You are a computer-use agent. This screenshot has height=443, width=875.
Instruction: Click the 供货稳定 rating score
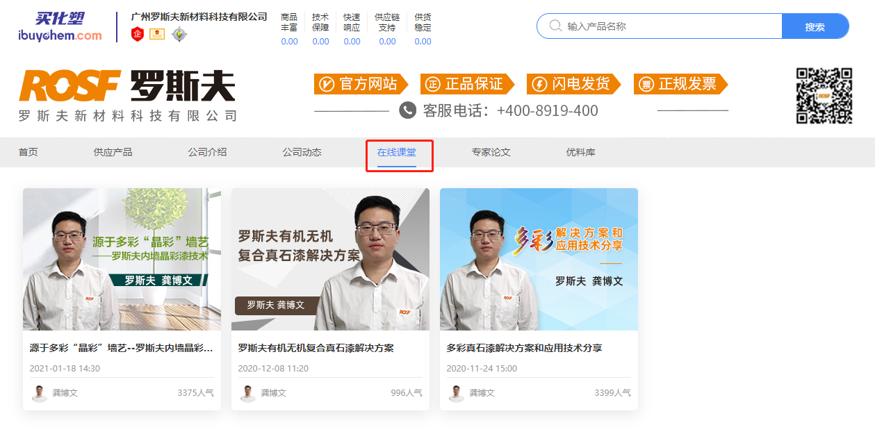(423, 42)
